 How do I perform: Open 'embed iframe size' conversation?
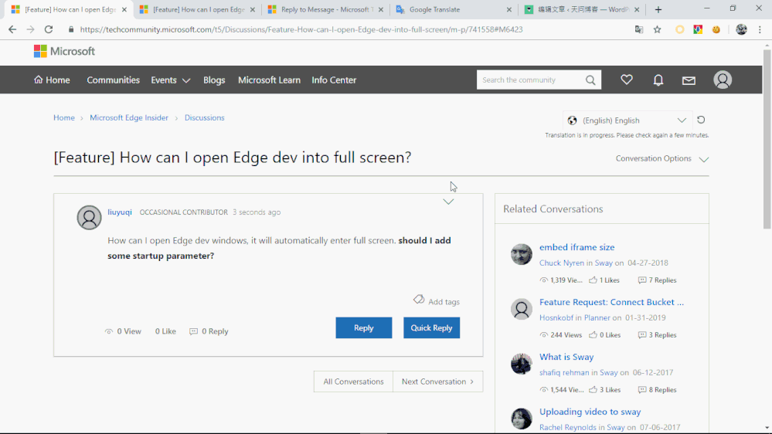(576, 247)
